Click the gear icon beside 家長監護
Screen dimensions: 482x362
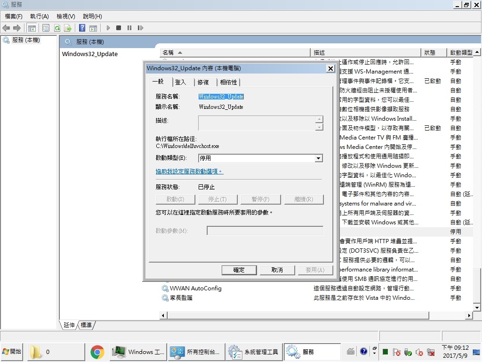click(165, 298)
